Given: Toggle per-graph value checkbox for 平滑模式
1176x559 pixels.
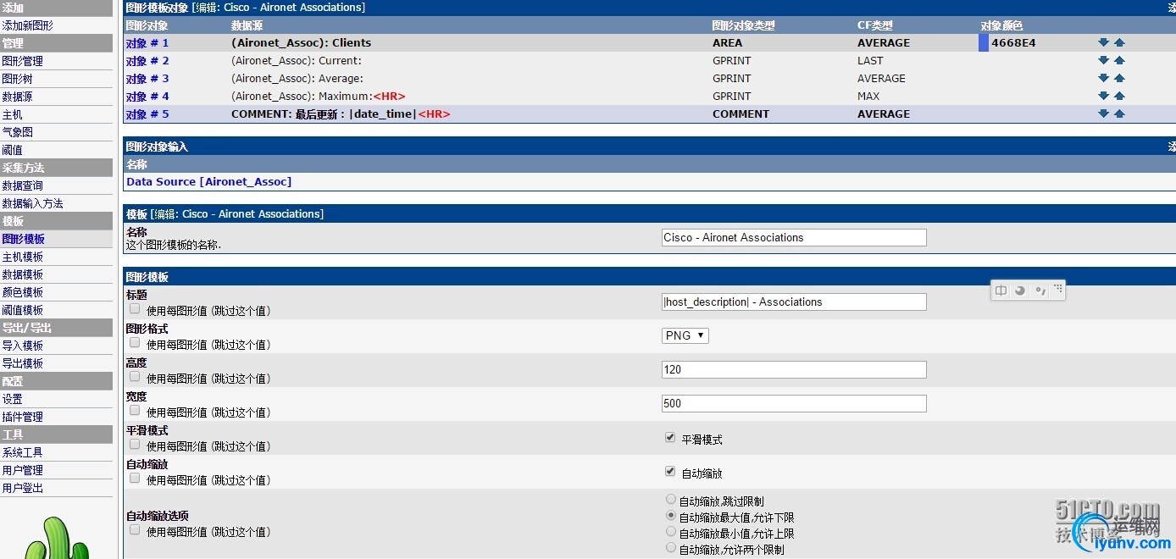Looking at the screenshot, I should point(135,445).
